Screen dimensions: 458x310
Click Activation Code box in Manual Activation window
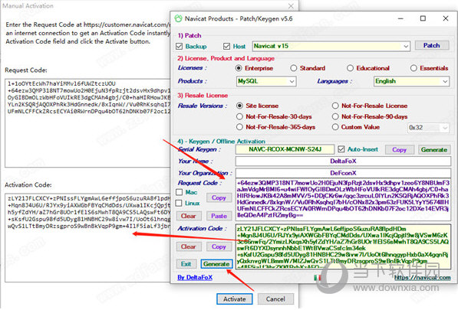87,237
